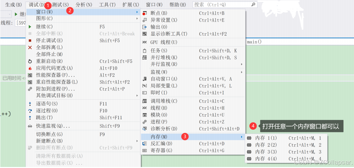Click the Modules (模块) icon

(x=145, y=115)
